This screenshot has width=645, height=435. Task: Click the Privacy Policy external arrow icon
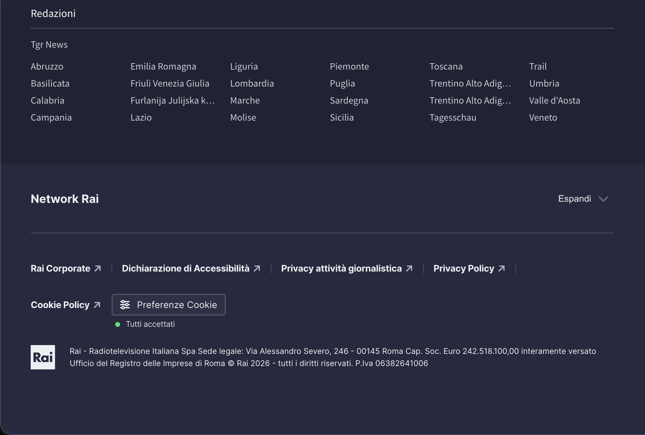pos(502,269)
